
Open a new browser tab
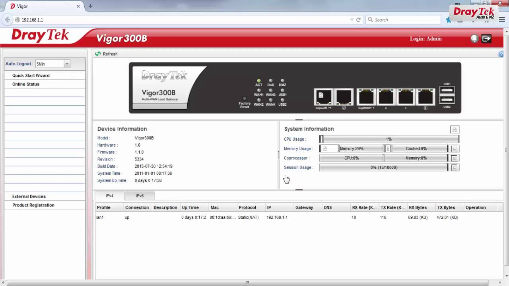[x=91, y=6]
